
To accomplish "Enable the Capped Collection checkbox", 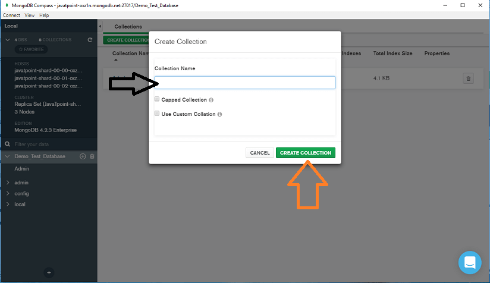I will (x=157, y=99).
